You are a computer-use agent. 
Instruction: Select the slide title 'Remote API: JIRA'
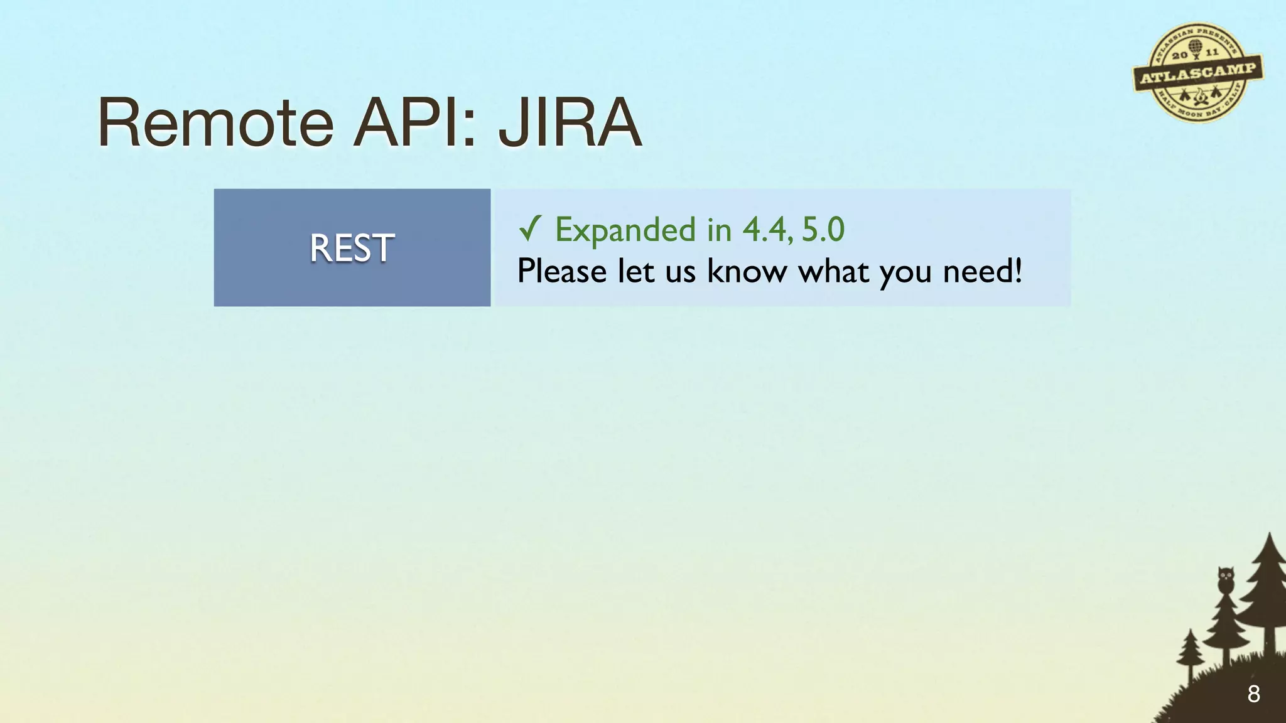point(370,122)
